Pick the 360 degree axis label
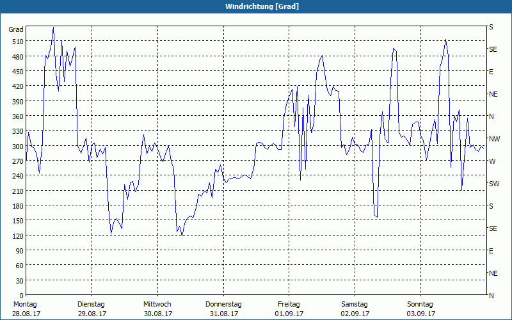This screenshot has height=320, width=512. (x=18, y=116)
